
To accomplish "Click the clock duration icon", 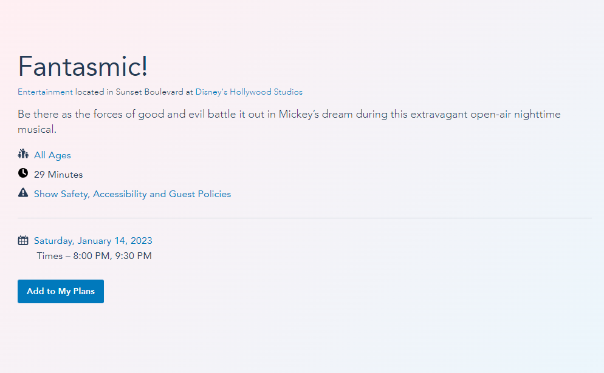I will [23, 173].
